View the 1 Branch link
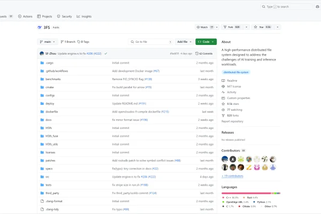 (x=68, y=42)
